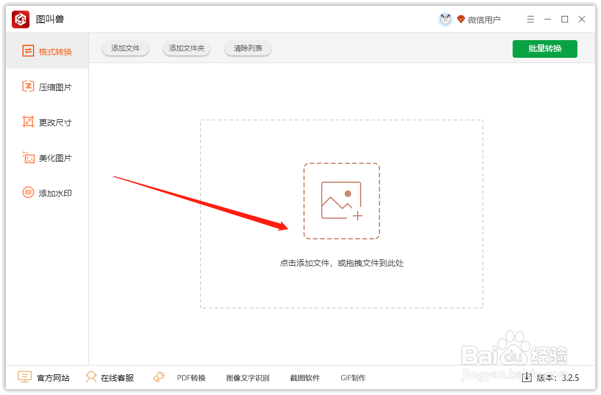Click the 添加文件夹 add folder button
Viewport: 601px width, 395px height.
(x=186, y=48)
